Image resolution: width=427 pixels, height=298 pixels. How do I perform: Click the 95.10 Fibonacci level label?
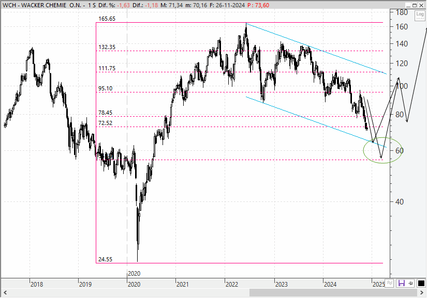point(105,88)
